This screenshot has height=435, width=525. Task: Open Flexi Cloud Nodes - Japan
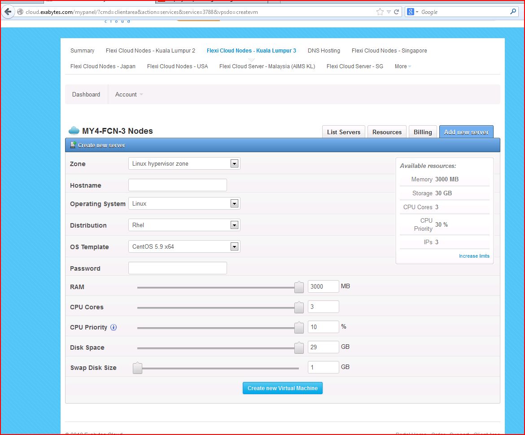pos(103,66)
